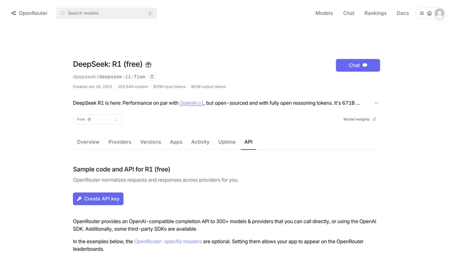Open the Versions tab

(151, 142)
